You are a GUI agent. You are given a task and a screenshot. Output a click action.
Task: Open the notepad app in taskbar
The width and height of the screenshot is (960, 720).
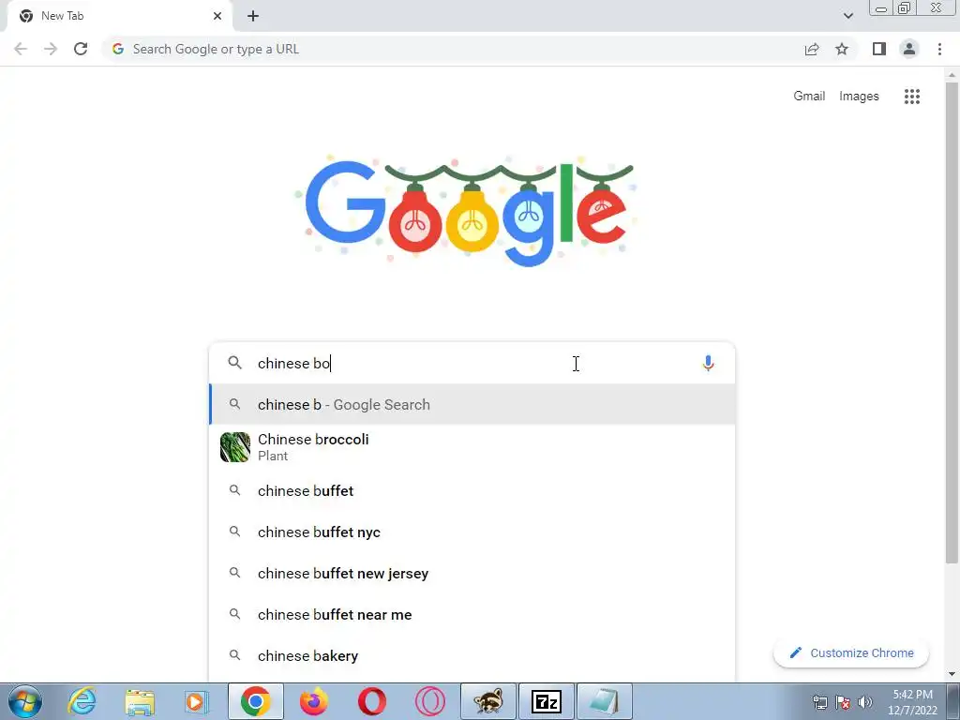click(605, 701)
